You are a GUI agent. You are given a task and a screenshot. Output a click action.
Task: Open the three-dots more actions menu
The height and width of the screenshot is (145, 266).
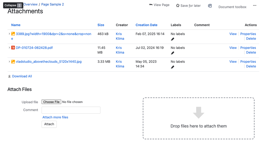point(255,5)
